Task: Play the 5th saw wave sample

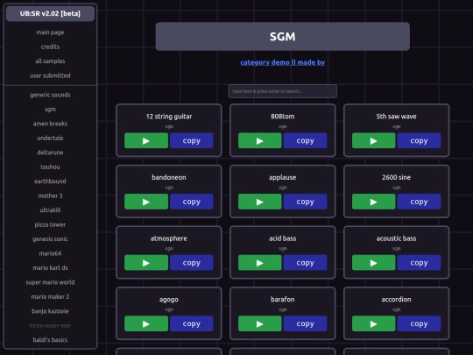Action: pyautogui.click(x=374, y=140)
